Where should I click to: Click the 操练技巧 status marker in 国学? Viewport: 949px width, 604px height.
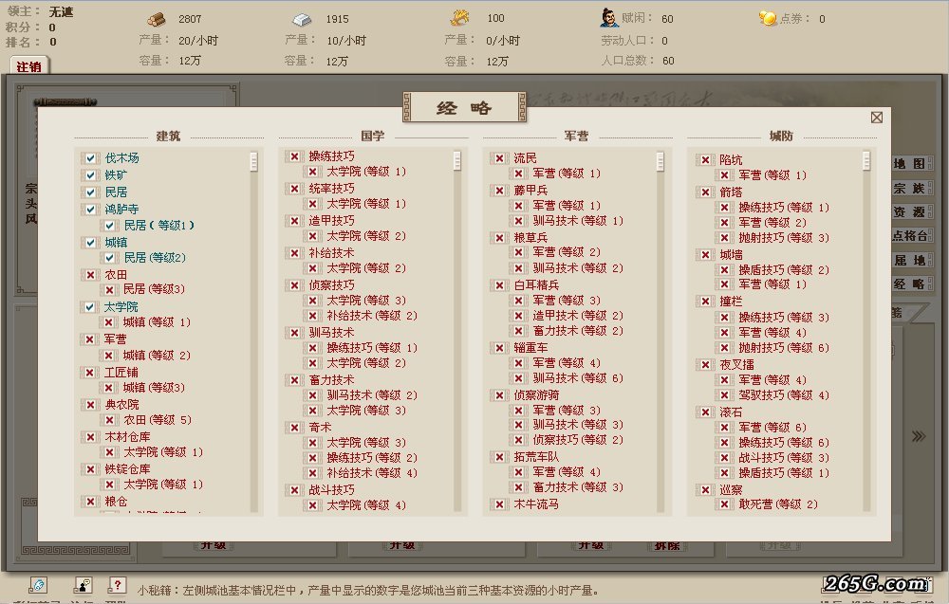[294, 156]
